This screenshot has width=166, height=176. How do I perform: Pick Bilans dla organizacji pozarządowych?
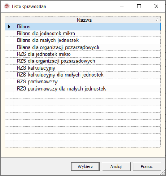tap(87, 47)
